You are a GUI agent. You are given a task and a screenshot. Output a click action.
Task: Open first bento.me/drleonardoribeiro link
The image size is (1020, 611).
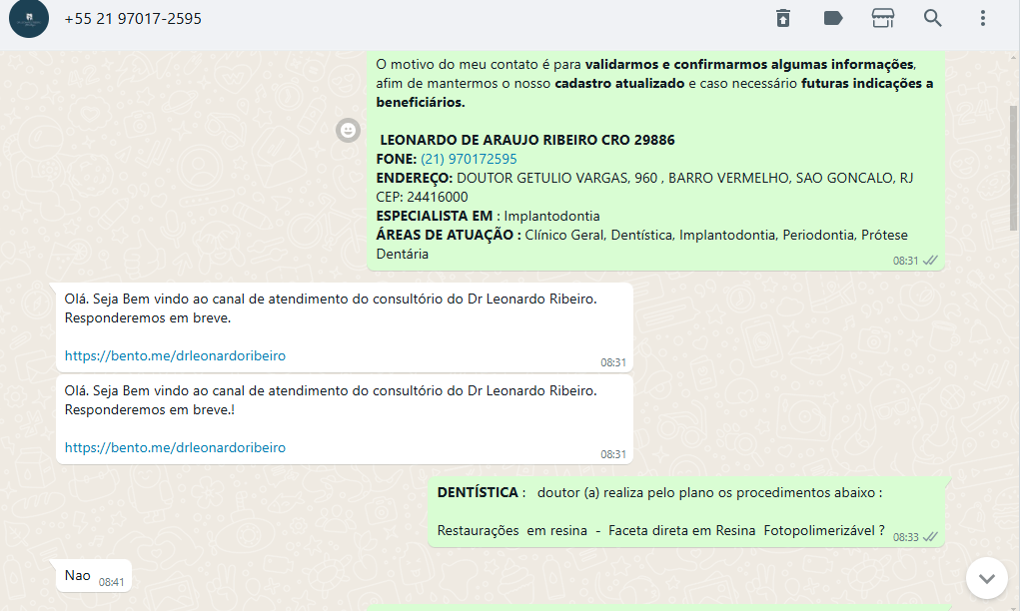coord(175,355)
